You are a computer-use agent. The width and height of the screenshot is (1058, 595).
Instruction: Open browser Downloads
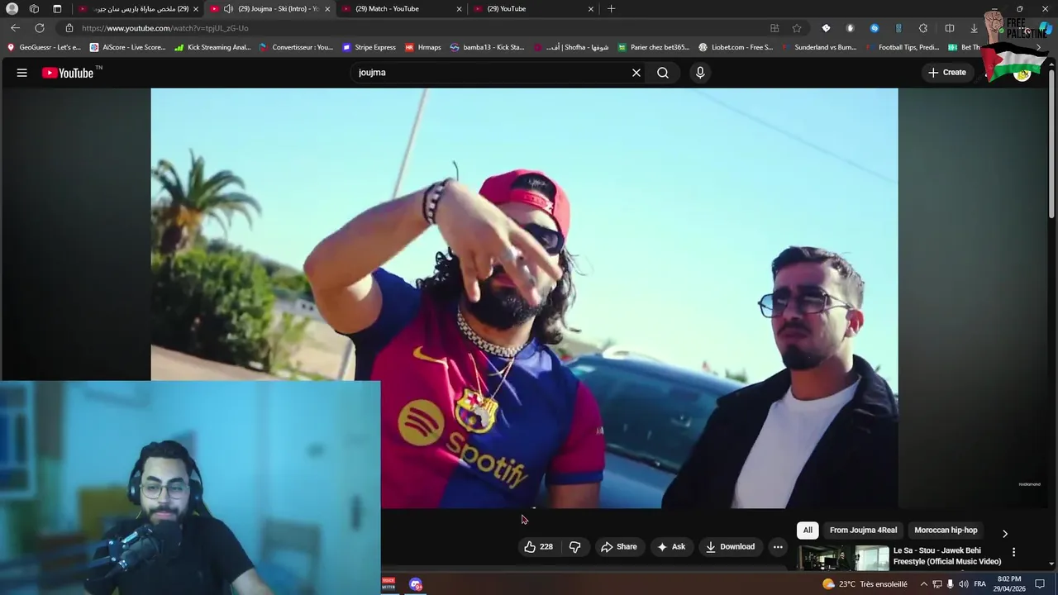click(x=974, y=28)
